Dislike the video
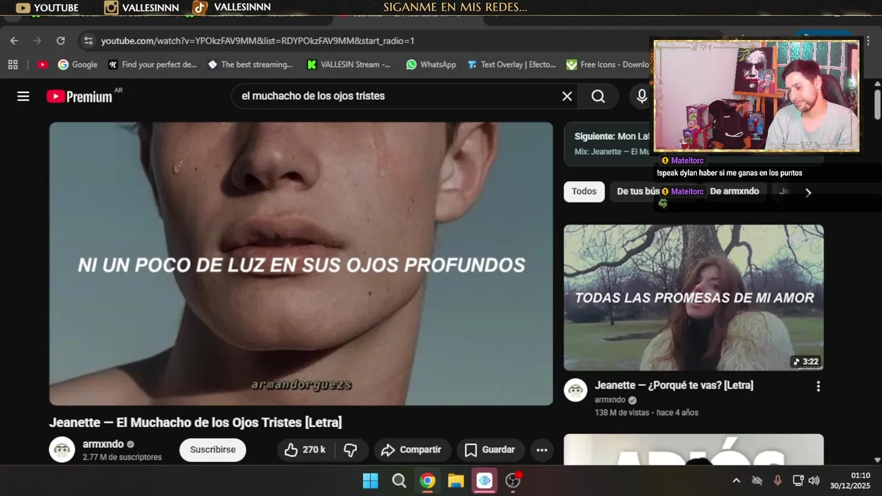The width and height of the screenshot is (882, 496). tap(351, 450)
